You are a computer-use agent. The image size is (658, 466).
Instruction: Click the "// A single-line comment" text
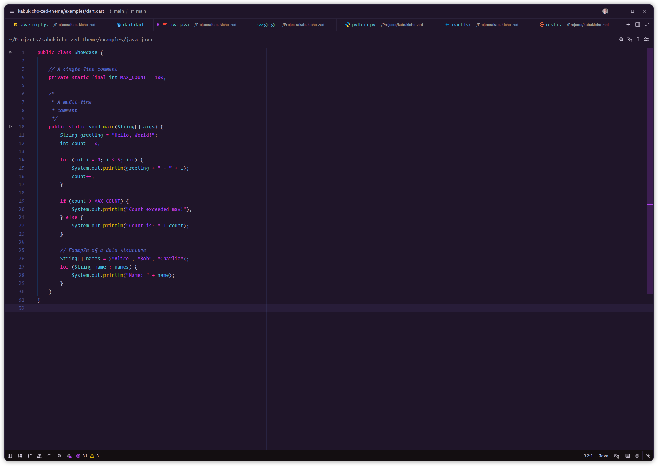click(83, 69)
